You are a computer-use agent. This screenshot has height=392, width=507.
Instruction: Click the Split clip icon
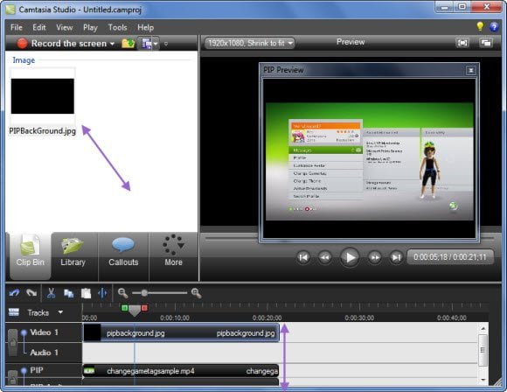(102, 293)
